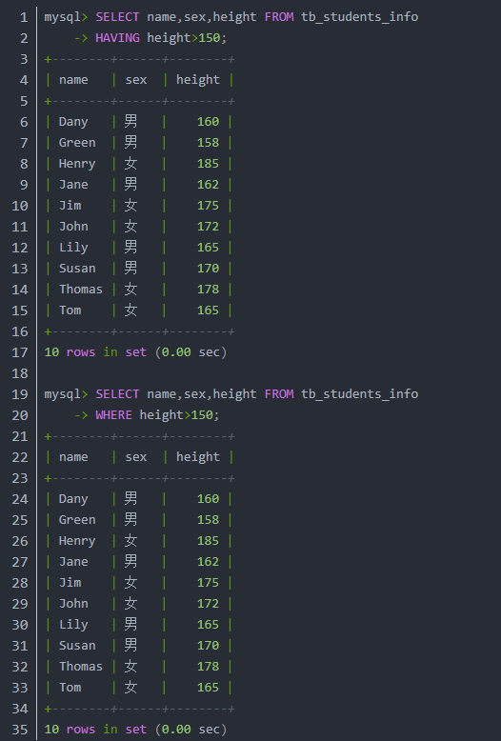
Task: Click the WHERE keyword on line 20
Action: (x=114, y=415)
